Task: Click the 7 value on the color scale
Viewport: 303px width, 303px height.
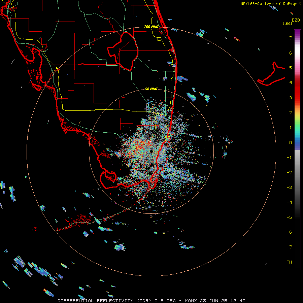Action: click(x=291, y=38)
